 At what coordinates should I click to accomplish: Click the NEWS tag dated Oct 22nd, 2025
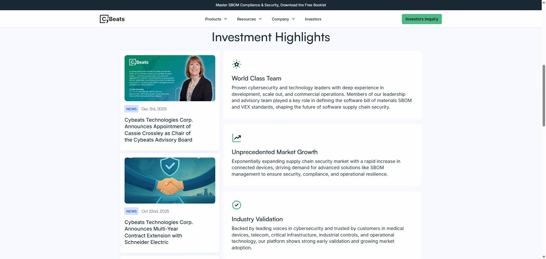pyautogui.click(x=131, y=211)
